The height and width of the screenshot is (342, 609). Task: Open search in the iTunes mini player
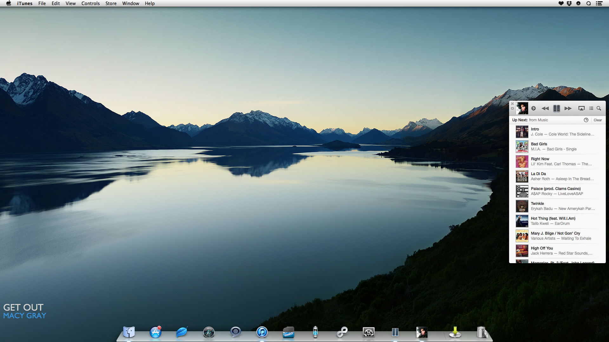tap(599, 108)
